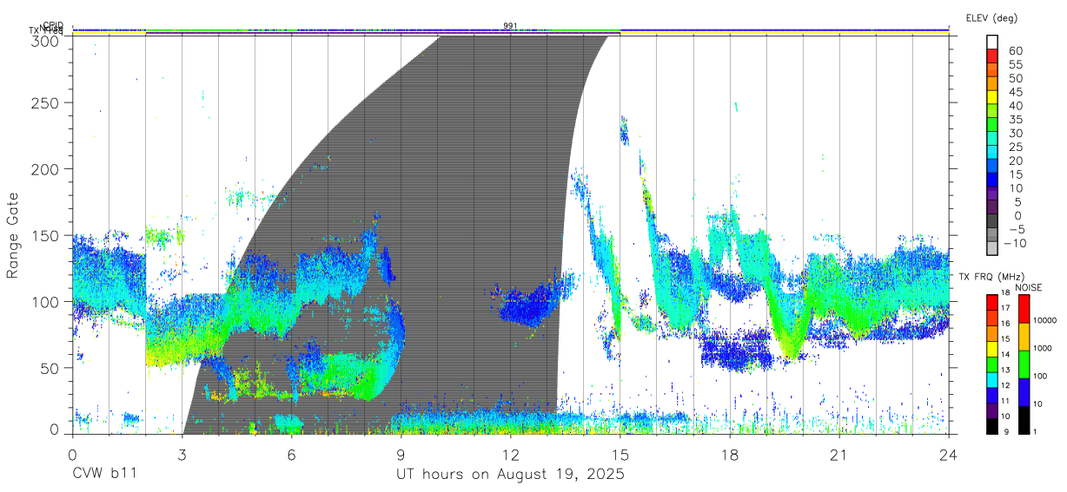Click the '100' tick on Range Gate axis

tap(47, 302)
